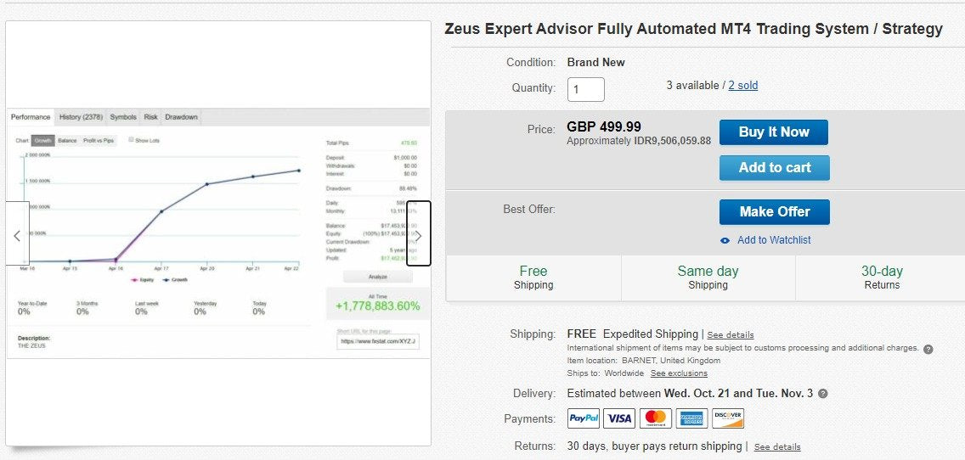
Task: Open shipping See details link
Action: [731, 335]
